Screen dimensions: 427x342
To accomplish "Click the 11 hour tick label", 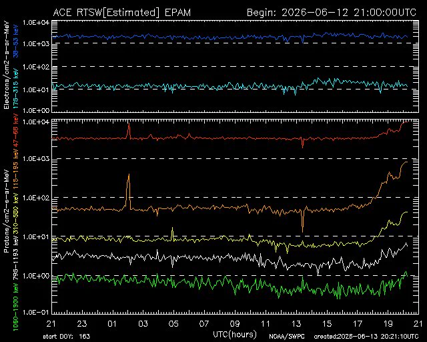I will [x=266, y=324].
